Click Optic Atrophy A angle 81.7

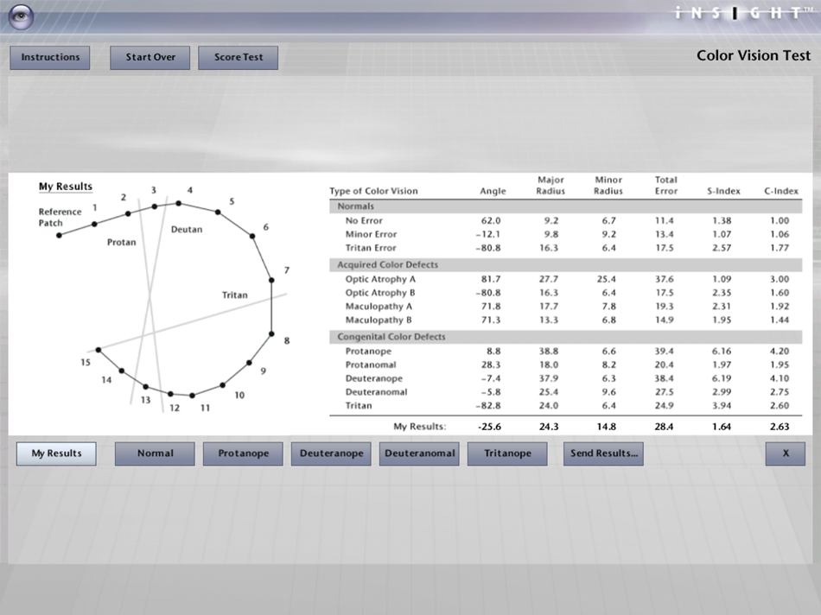click(491, 280)
